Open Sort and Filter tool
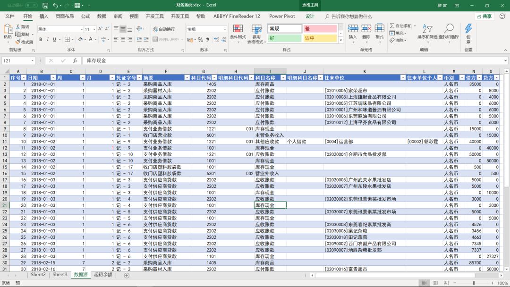This screenshot has width=510, height=287. pos(427,29)
